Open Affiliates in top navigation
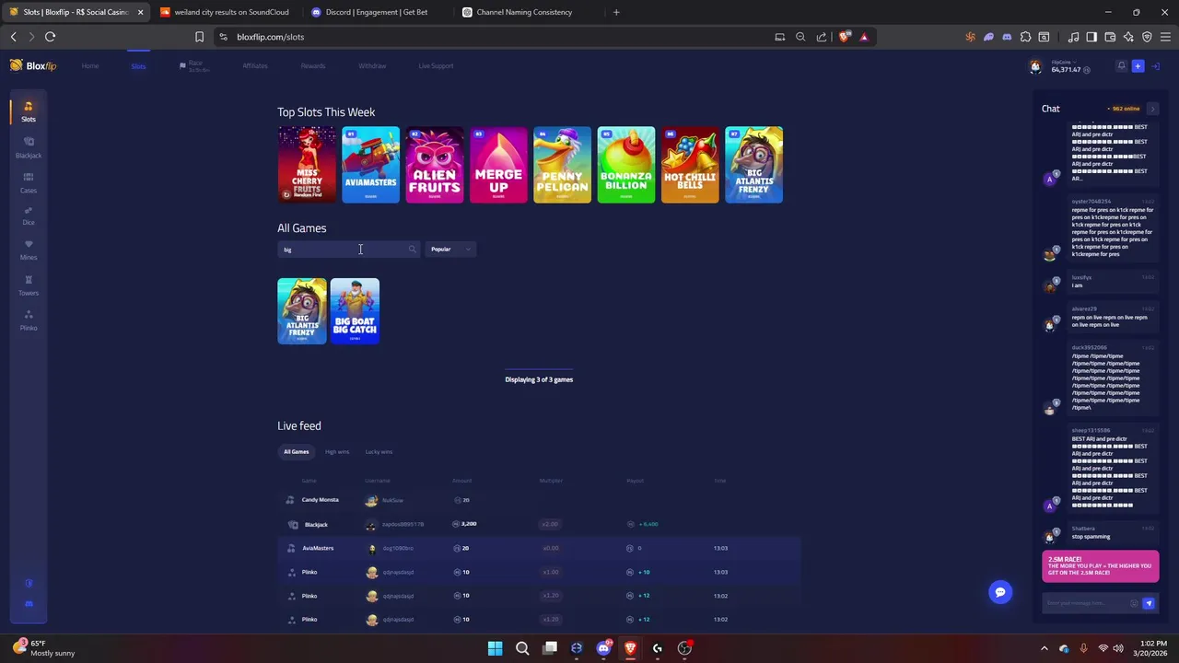The width and height of the screenshot is (1179, 663). pyautogui.click(x=255, y=66)
